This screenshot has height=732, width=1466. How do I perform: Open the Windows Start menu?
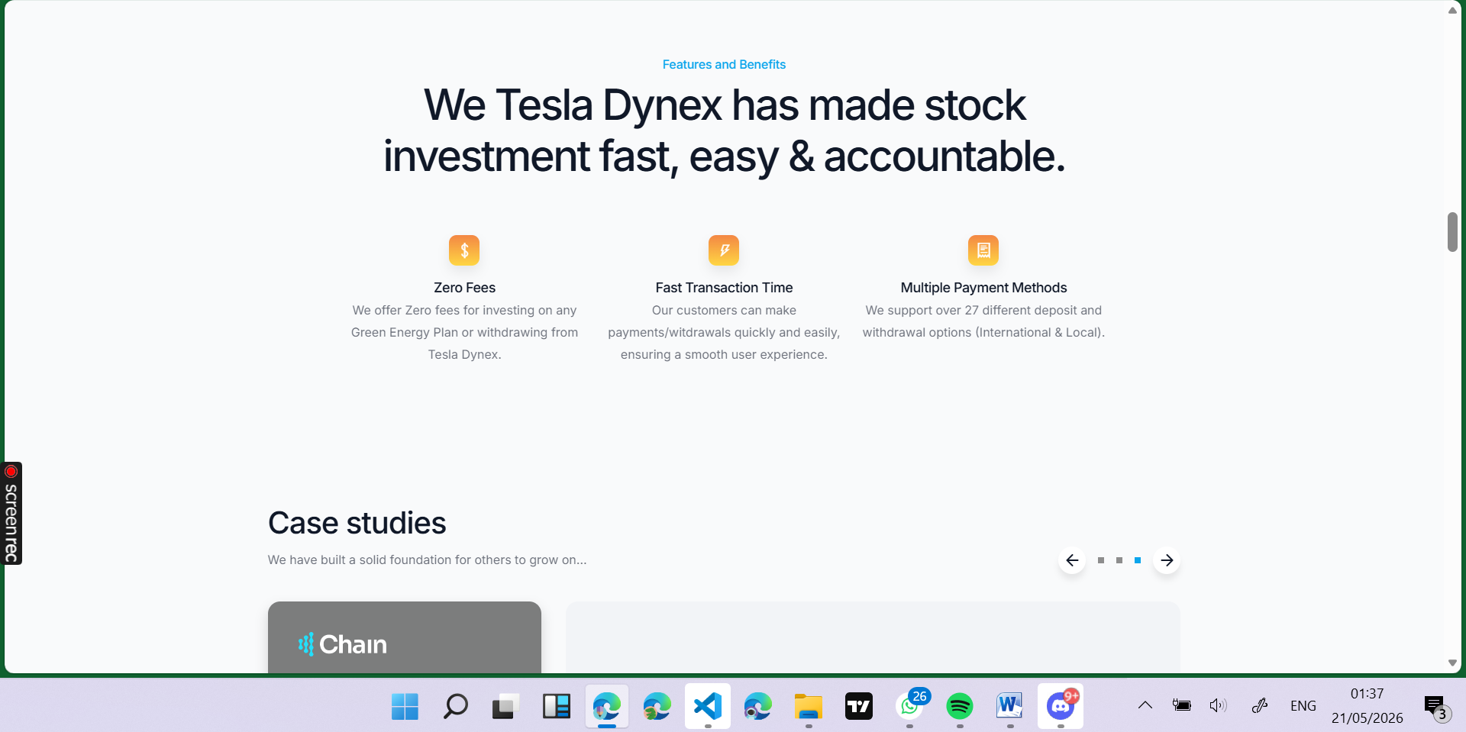405,707
